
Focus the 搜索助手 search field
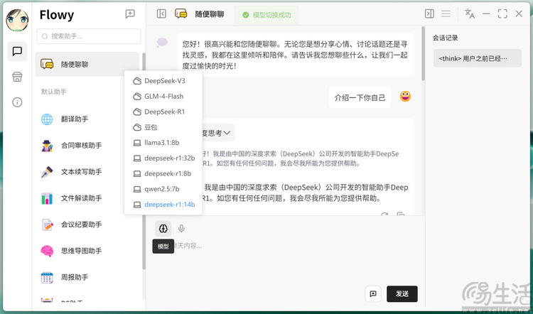[x=89, y=36]
